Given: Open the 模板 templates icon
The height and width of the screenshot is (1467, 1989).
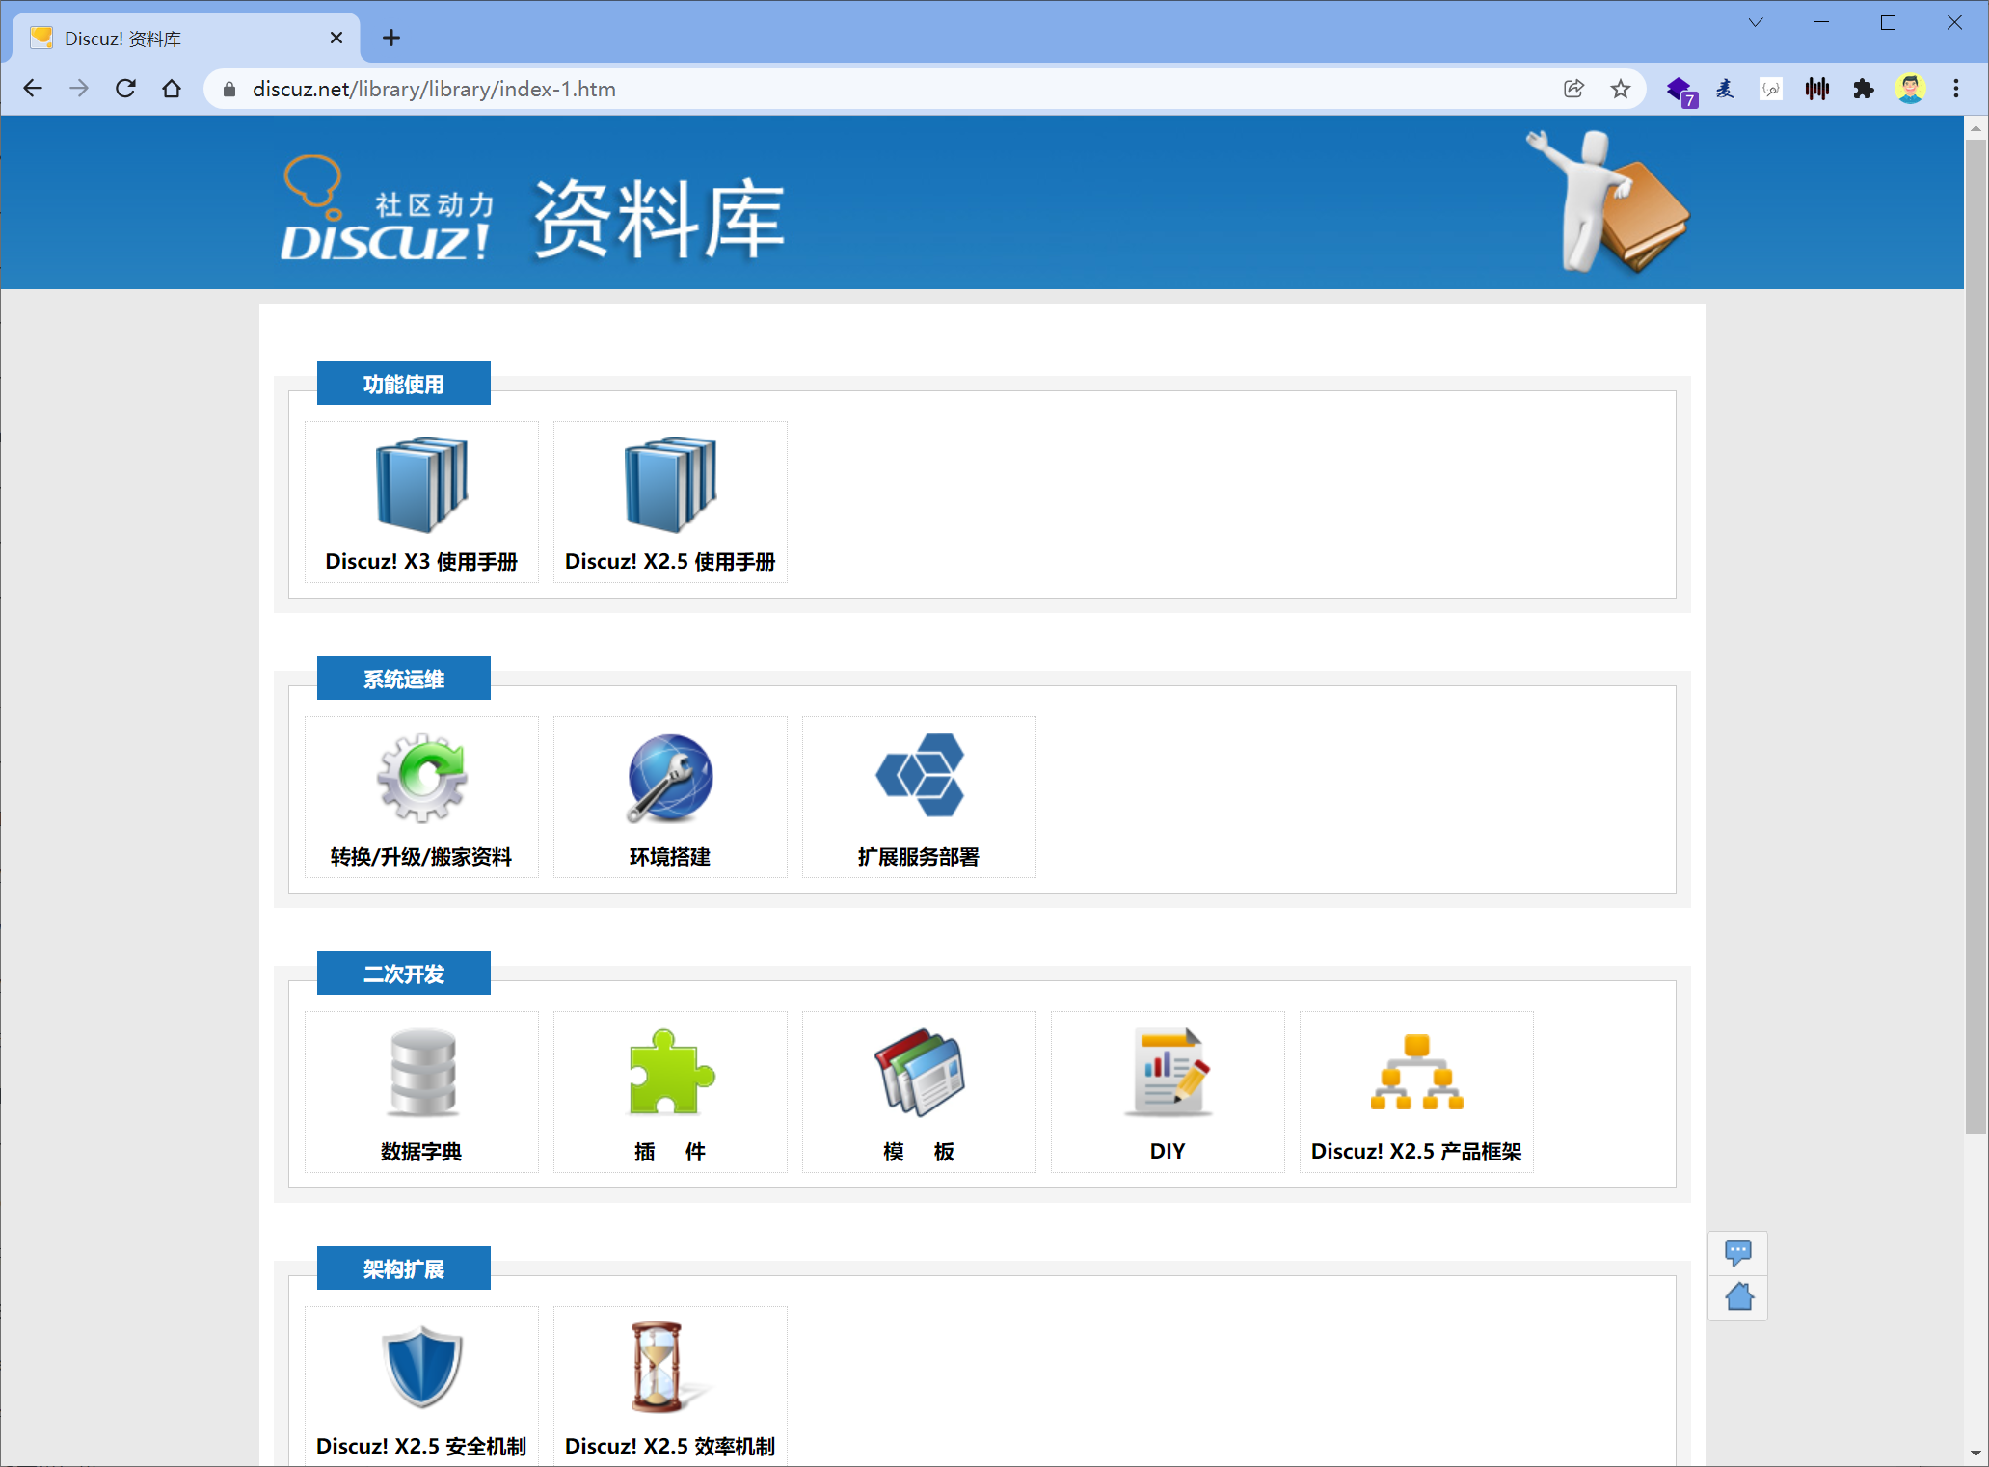Looking at the screenshot, I should point(919,1073).
